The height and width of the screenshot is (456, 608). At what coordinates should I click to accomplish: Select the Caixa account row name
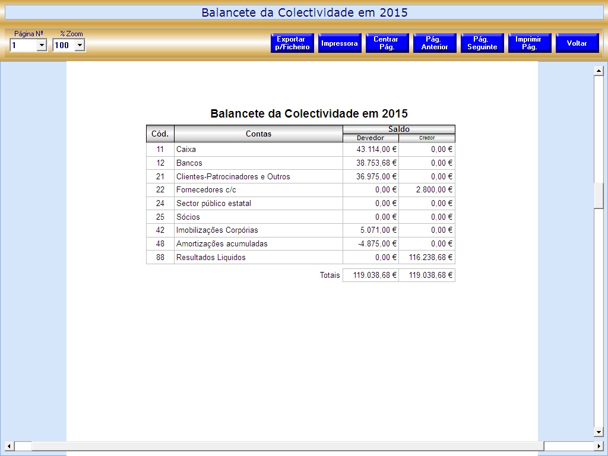click(x=186, y=149)
